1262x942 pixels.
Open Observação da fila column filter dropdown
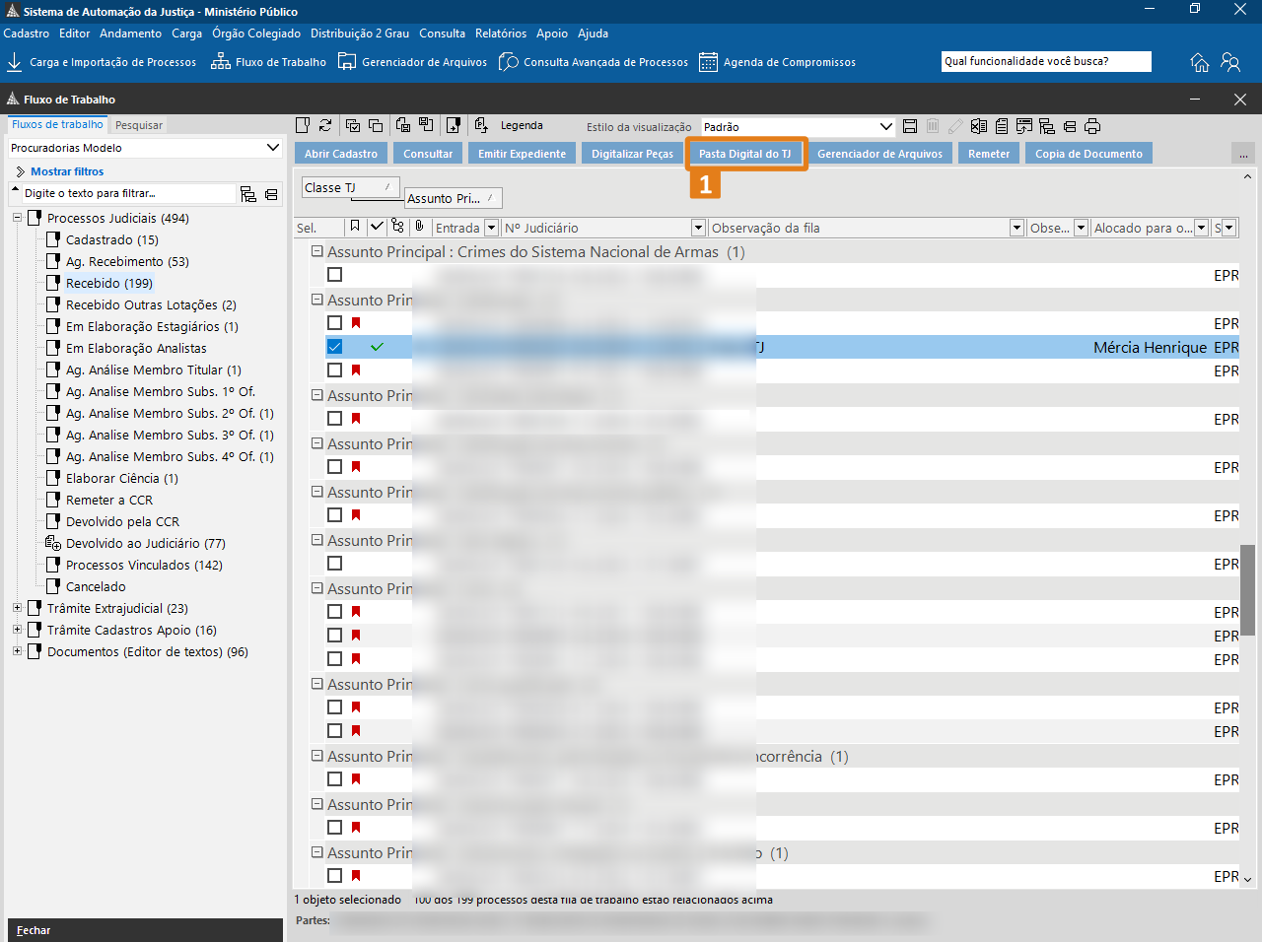point(1017,228)
